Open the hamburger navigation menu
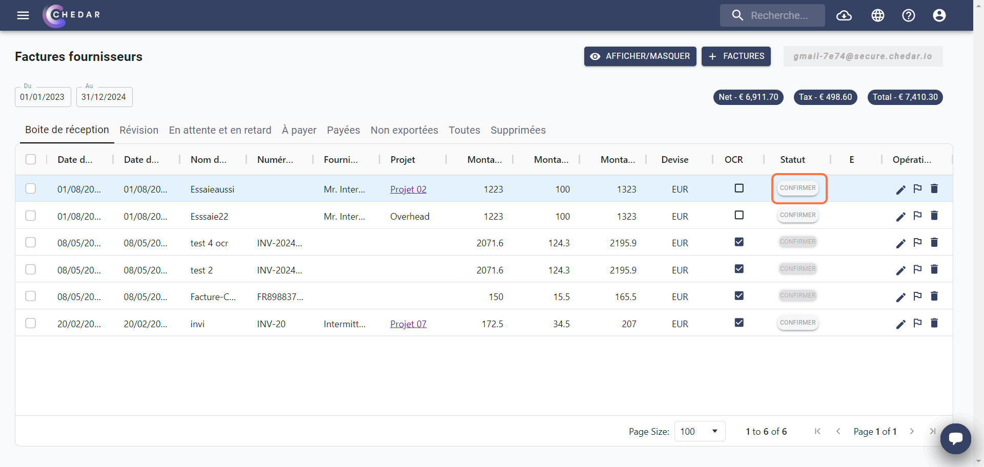The image size is (984, 467). 23,15
